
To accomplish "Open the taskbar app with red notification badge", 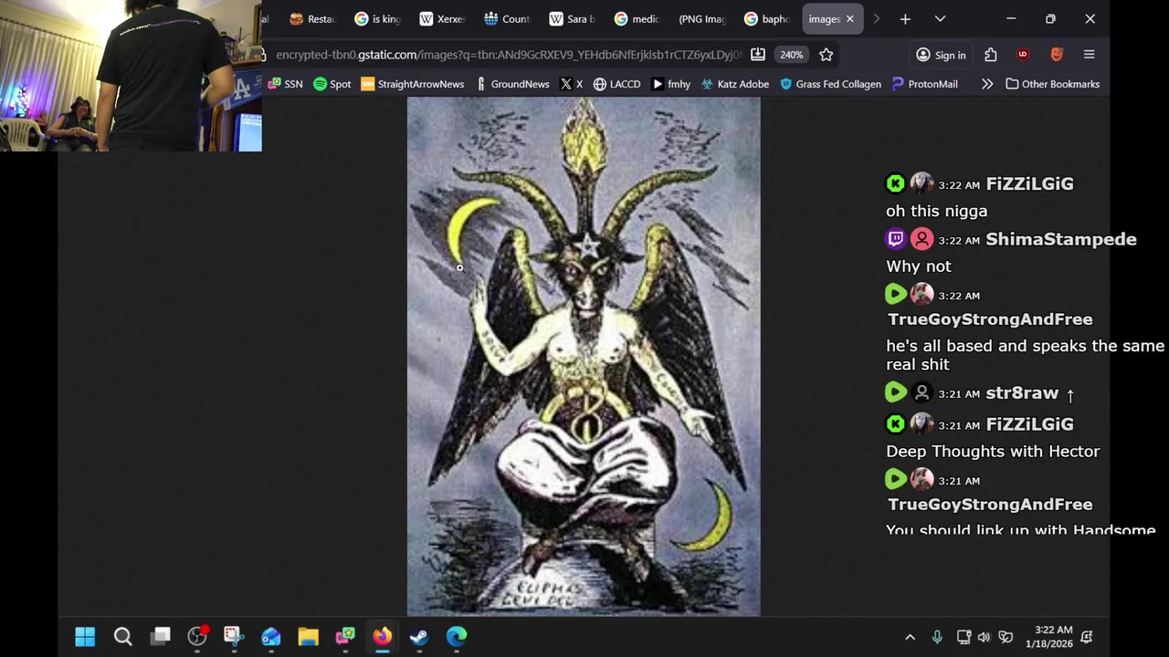I will pyautogui.click(x=197, y=636).
